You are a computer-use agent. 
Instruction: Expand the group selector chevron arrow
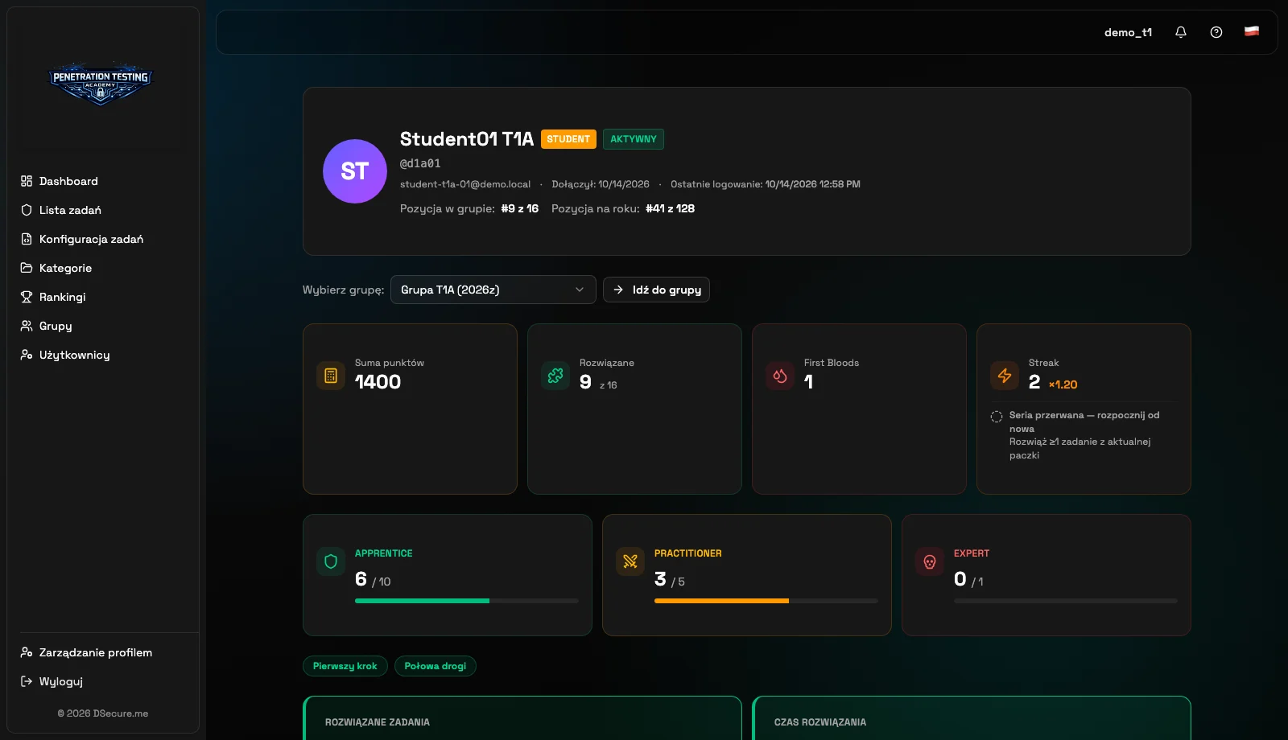pos(580,290)
